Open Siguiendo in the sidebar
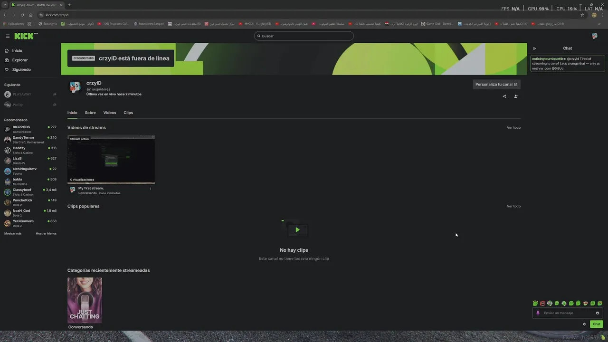The height and width of the screenshot is (342, 608). (21, 69)
